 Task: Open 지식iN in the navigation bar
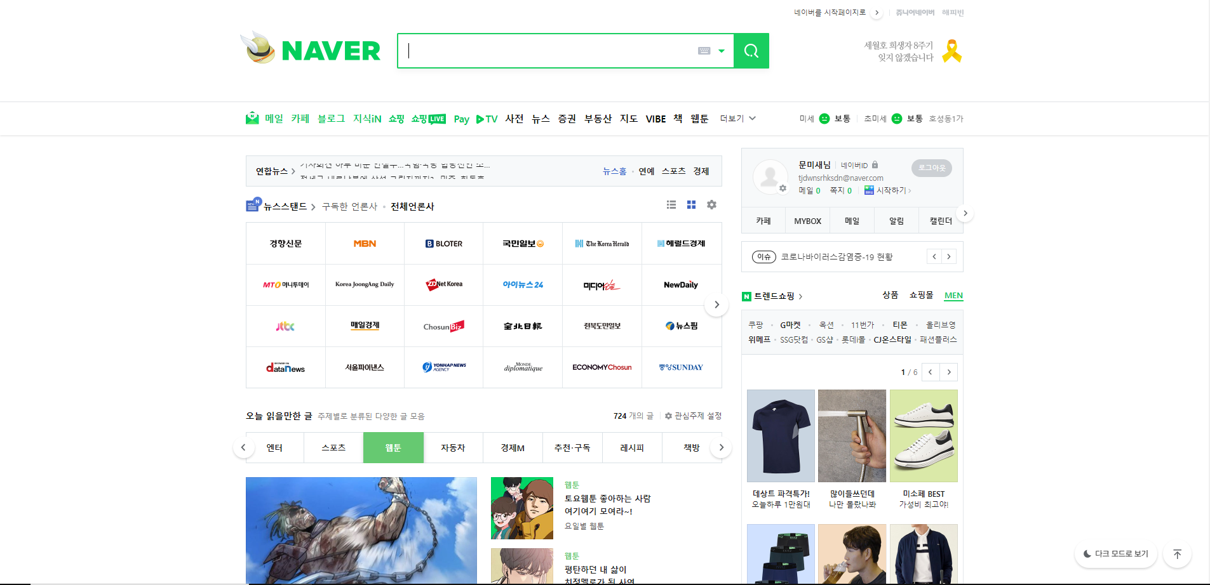tap(367, 119)
